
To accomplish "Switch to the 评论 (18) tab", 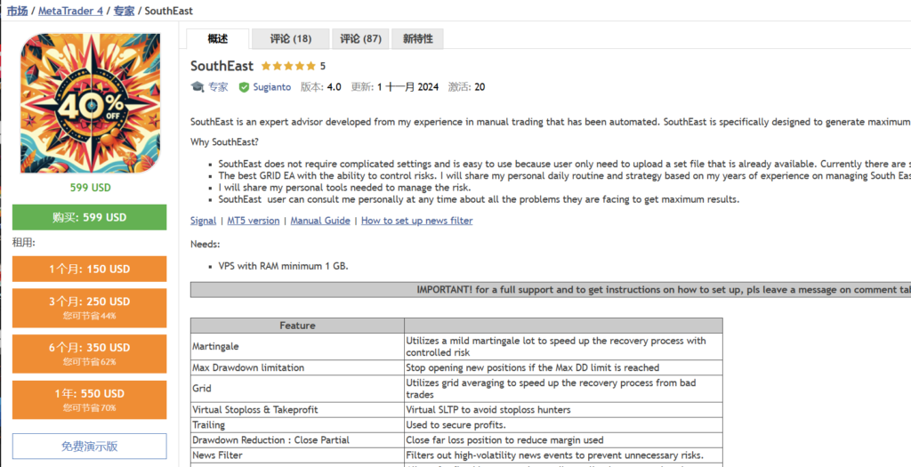I will click(290, 39).
